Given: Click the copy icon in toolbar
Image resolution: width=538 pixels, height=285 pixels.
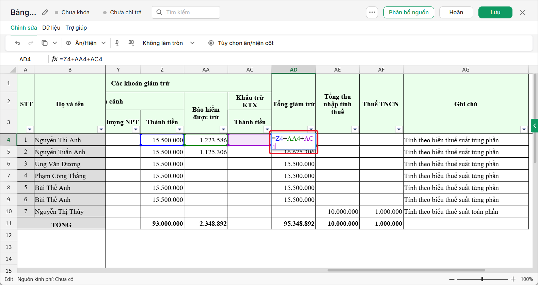Looking at the screenshot, I should (45, 43).
